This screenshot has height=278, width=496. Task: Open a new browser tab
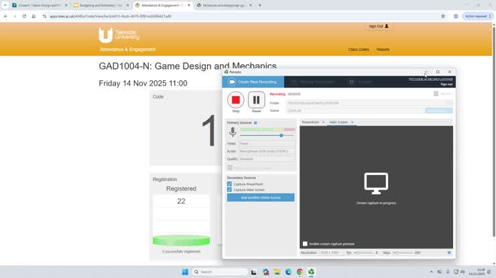[x=259, y=5]
